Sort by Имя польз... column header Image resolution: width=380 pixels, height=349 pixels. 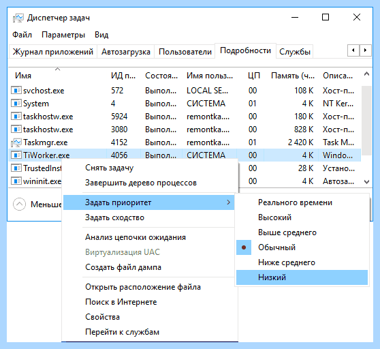(210, 76)
